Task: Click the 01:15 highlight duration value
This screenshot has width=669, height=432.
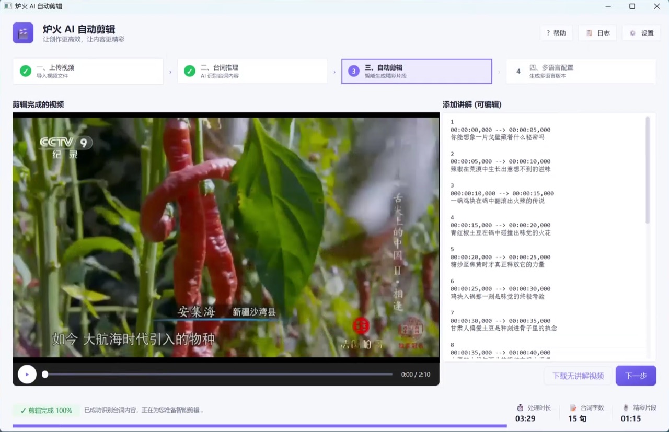Action: [x=631, y=418]
